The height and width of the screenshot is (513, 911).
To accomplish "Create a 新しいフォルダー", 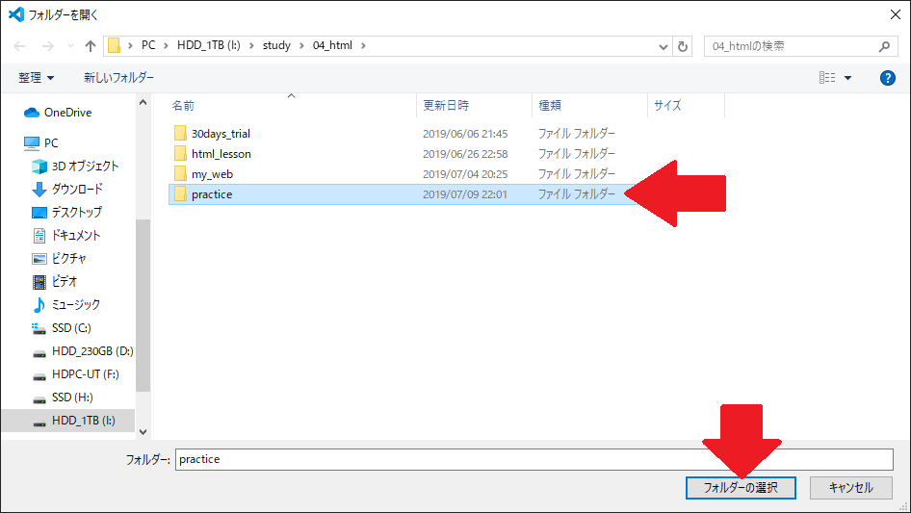I will coord(118,77).
